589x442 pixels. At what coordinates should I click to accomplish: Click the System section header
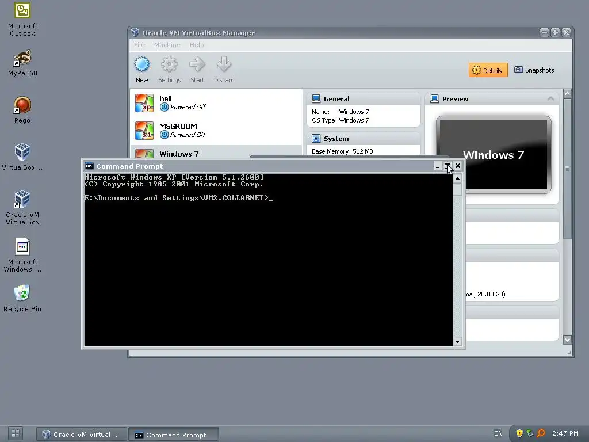pos(364,139)
